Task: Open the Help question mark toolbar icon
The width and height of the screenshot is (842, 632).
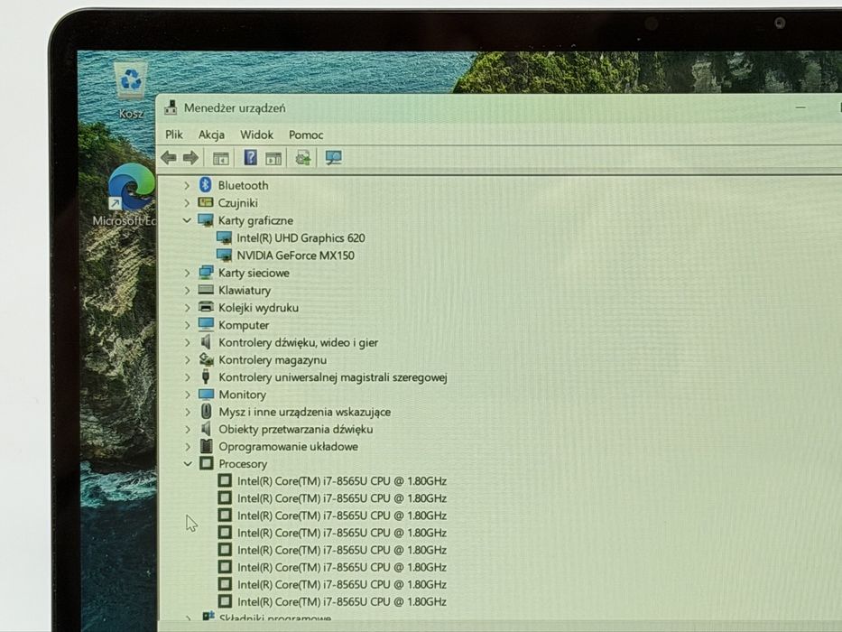Action: point(250,157)
